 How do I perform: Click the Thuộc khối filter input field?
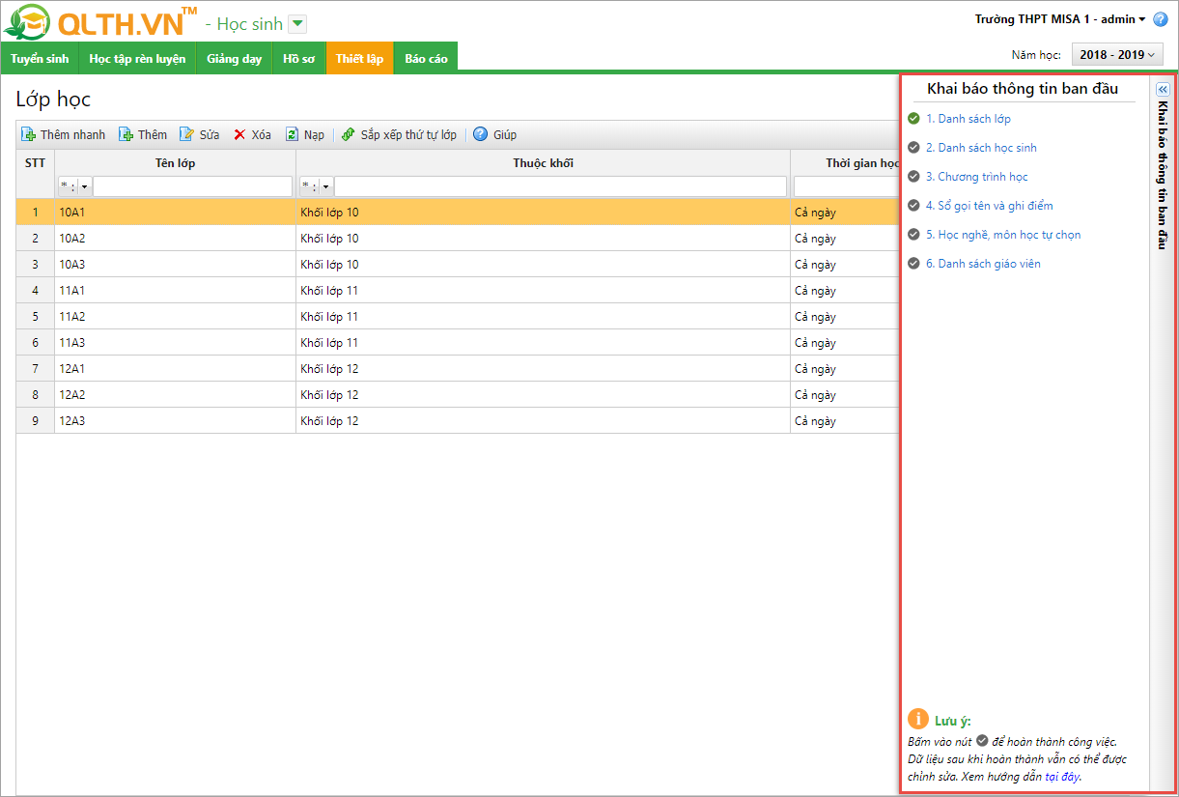560,186
